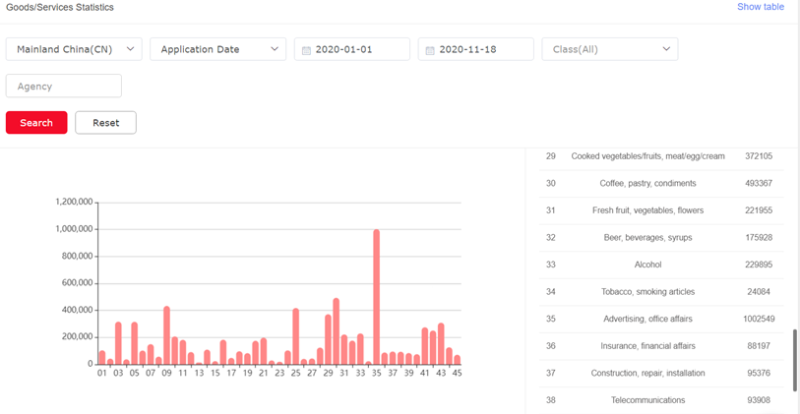Click the count value 175928
The width and height of the screenshot is (800, 414).
pyautogui.click(x=759, y=238)
